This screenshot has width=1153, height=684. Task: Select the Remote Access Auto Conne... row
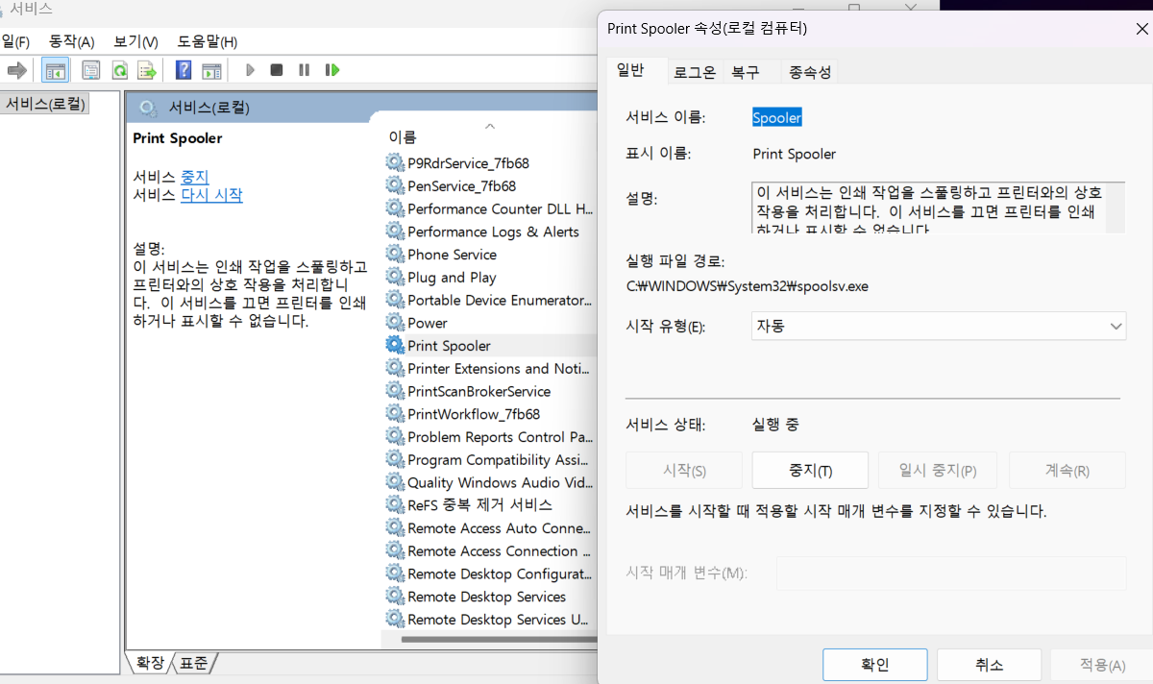tap(491, 528)
